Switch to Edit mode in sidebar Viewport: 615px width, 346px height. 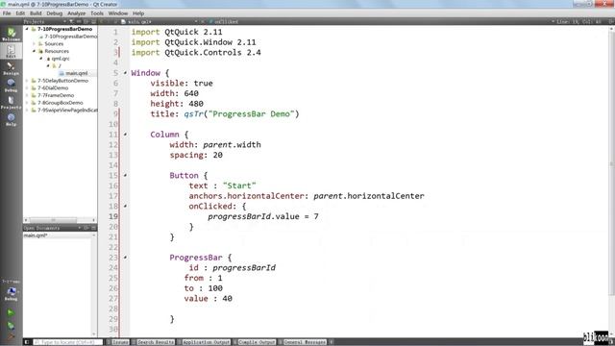[x=11, y=51]
